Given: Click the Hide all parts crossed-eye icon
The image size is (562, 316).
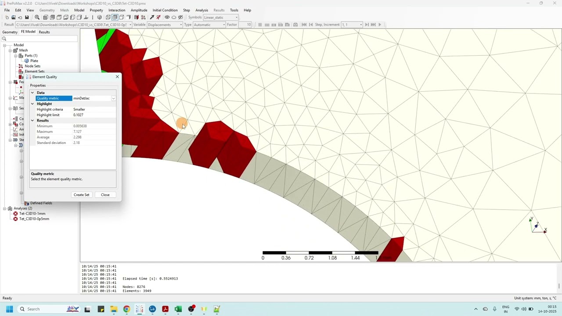Looking at the screenshot, I should point(174,17).
